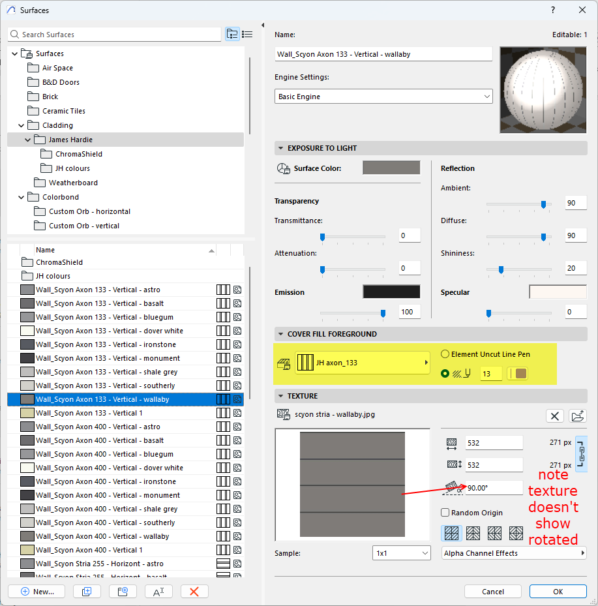Collapse Cover Fill Foreground section
This screenshot has height=606, width=598.
[x=281, y=334]
